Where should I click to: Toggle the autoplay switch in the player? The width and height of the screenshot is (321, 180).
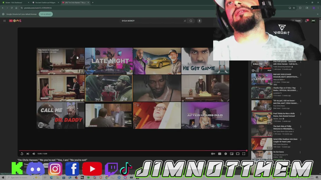[x=213, y=154]
